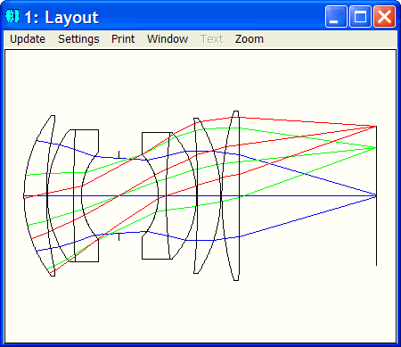Open the Update menu
Image resolution: width=401 pixels, height=347 pixels.
[x=28, y=39]
